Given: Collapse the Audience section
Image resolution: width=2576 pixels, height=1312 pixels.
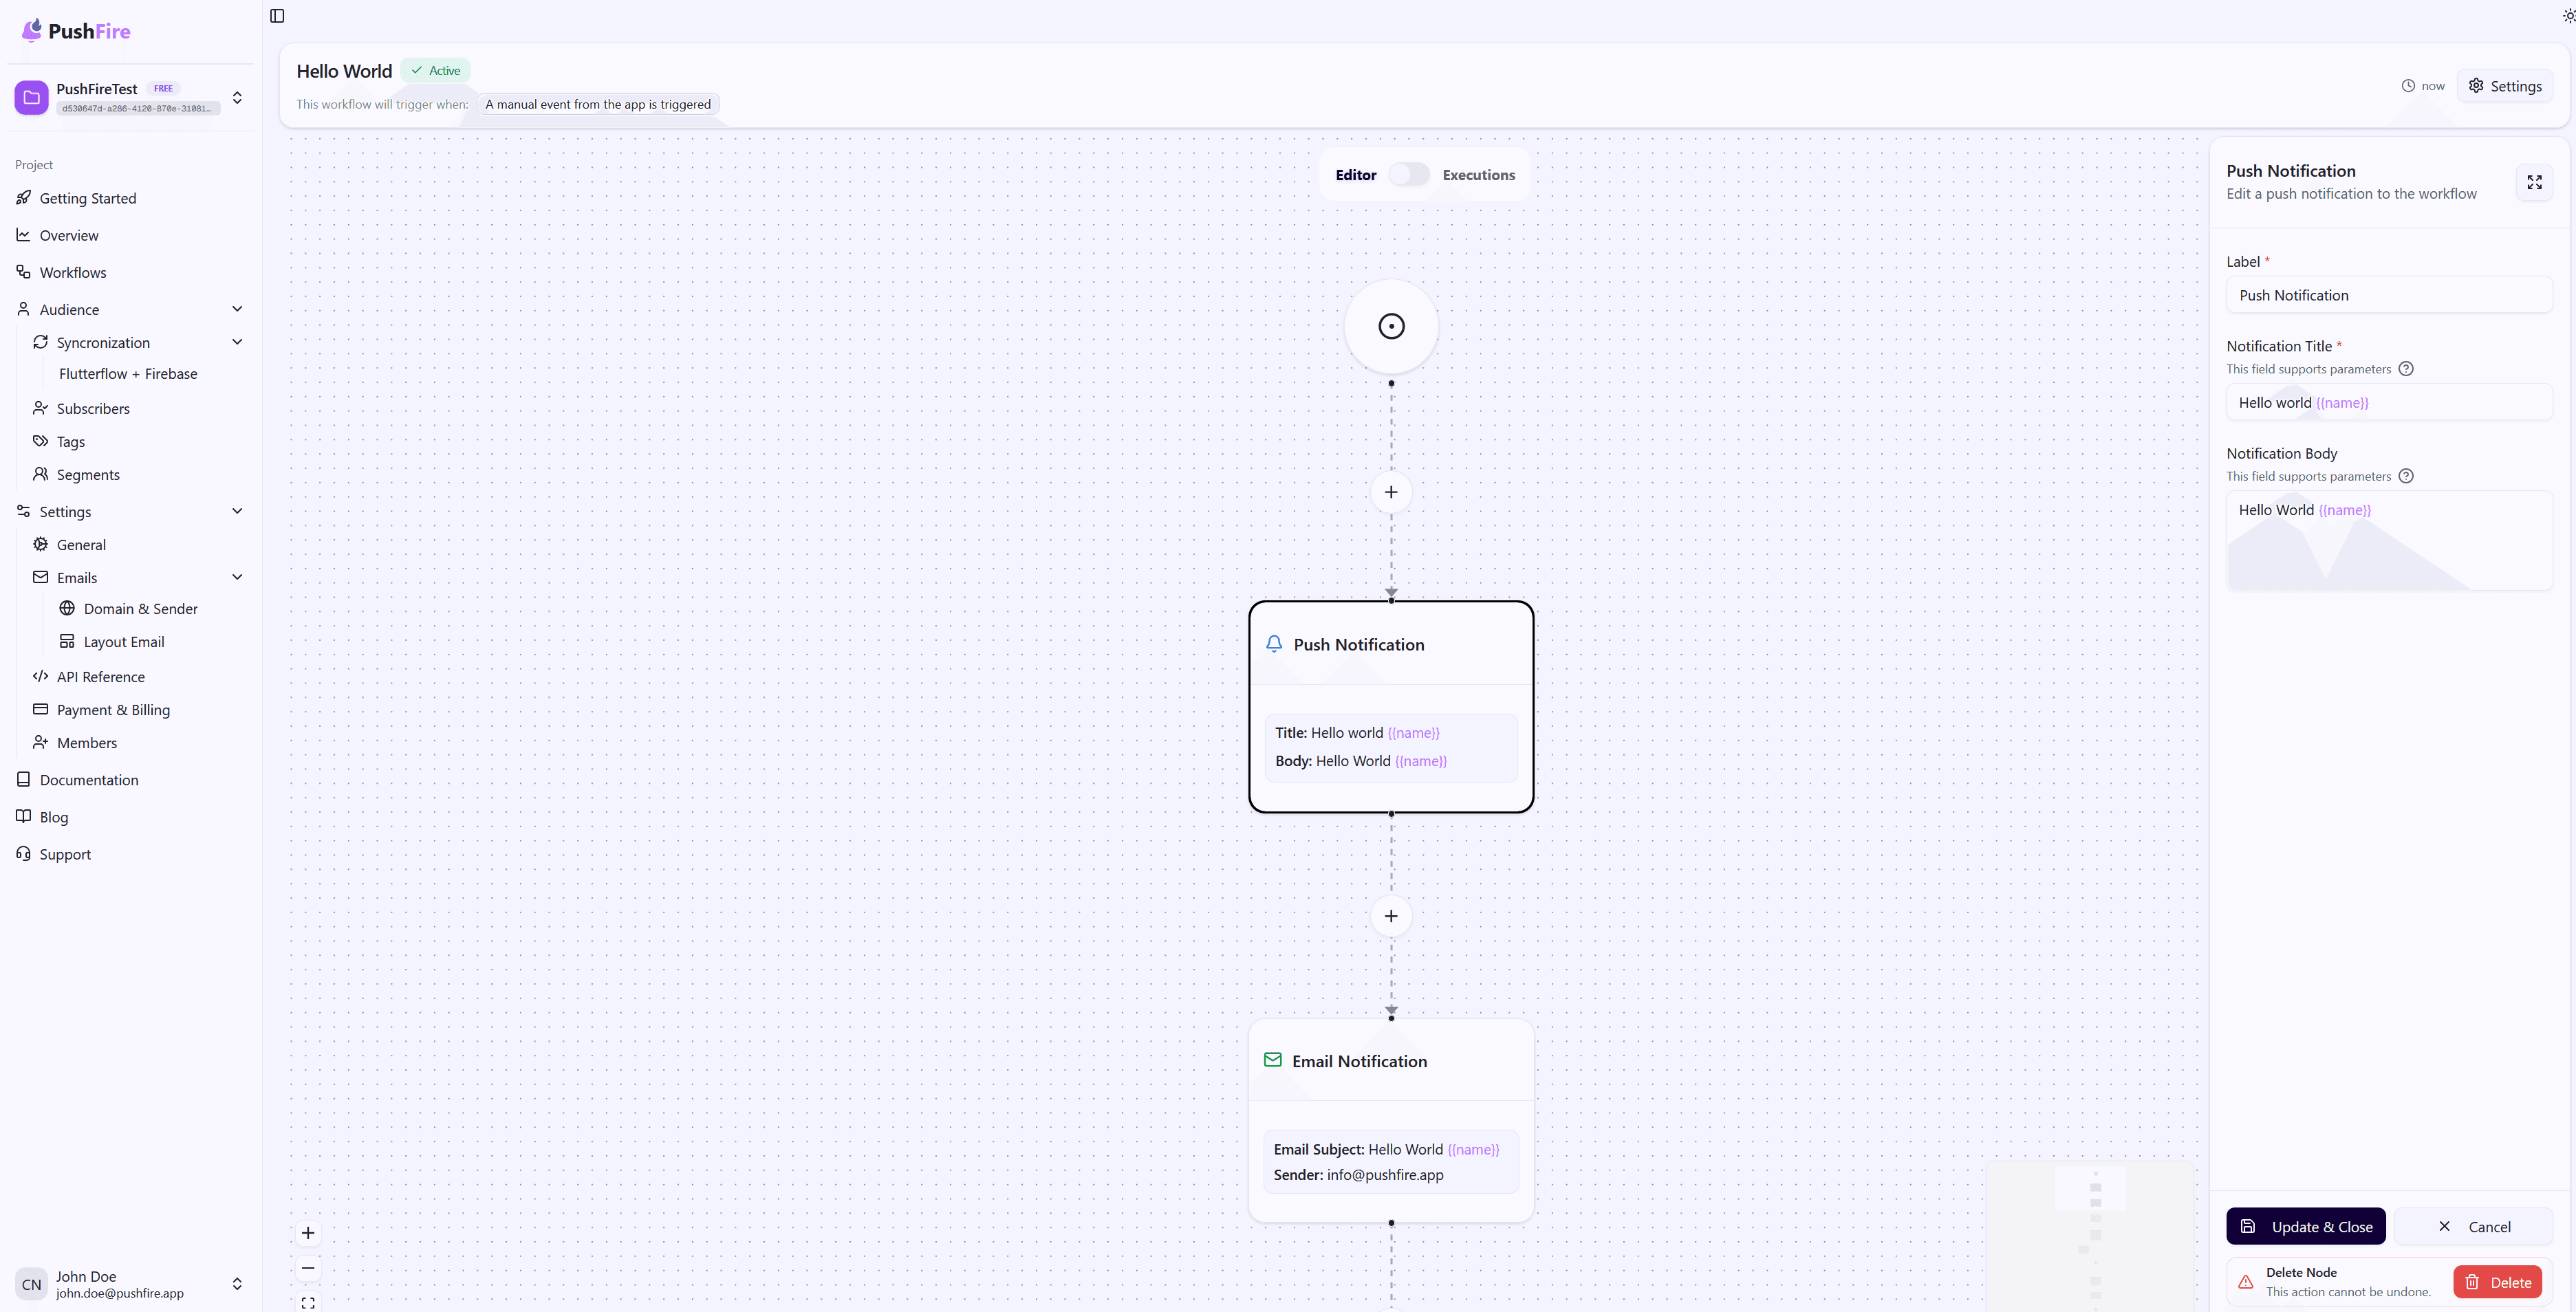Looking at the screenshot, I should [237, 309].
